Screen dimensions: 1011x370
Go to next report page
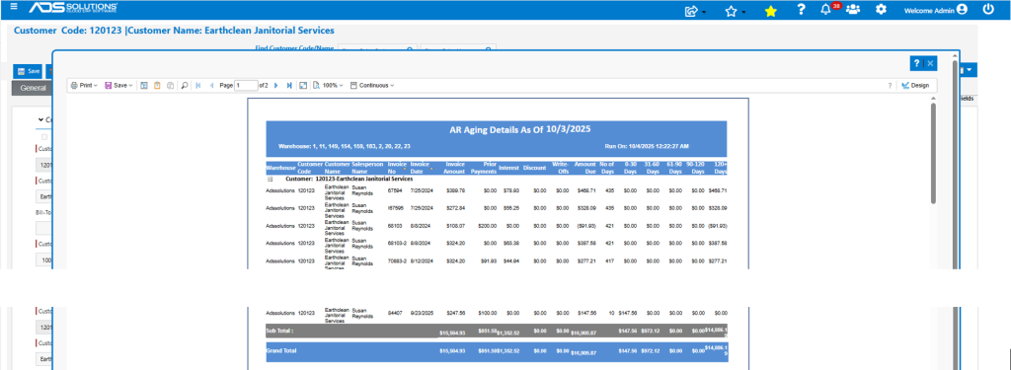point(276,85)
